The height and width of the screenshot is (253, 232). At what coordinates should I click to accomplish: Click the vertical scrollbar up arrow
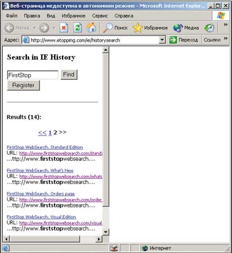[106, 50]
